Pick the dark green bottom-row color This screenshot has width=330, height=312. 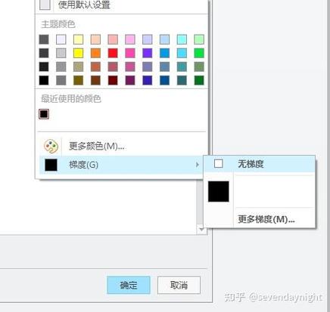(x=199, y=80)
